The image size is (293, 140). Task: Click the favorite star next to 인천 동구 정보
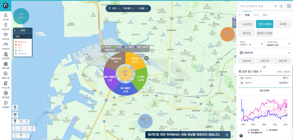click(x=261, y=71)
